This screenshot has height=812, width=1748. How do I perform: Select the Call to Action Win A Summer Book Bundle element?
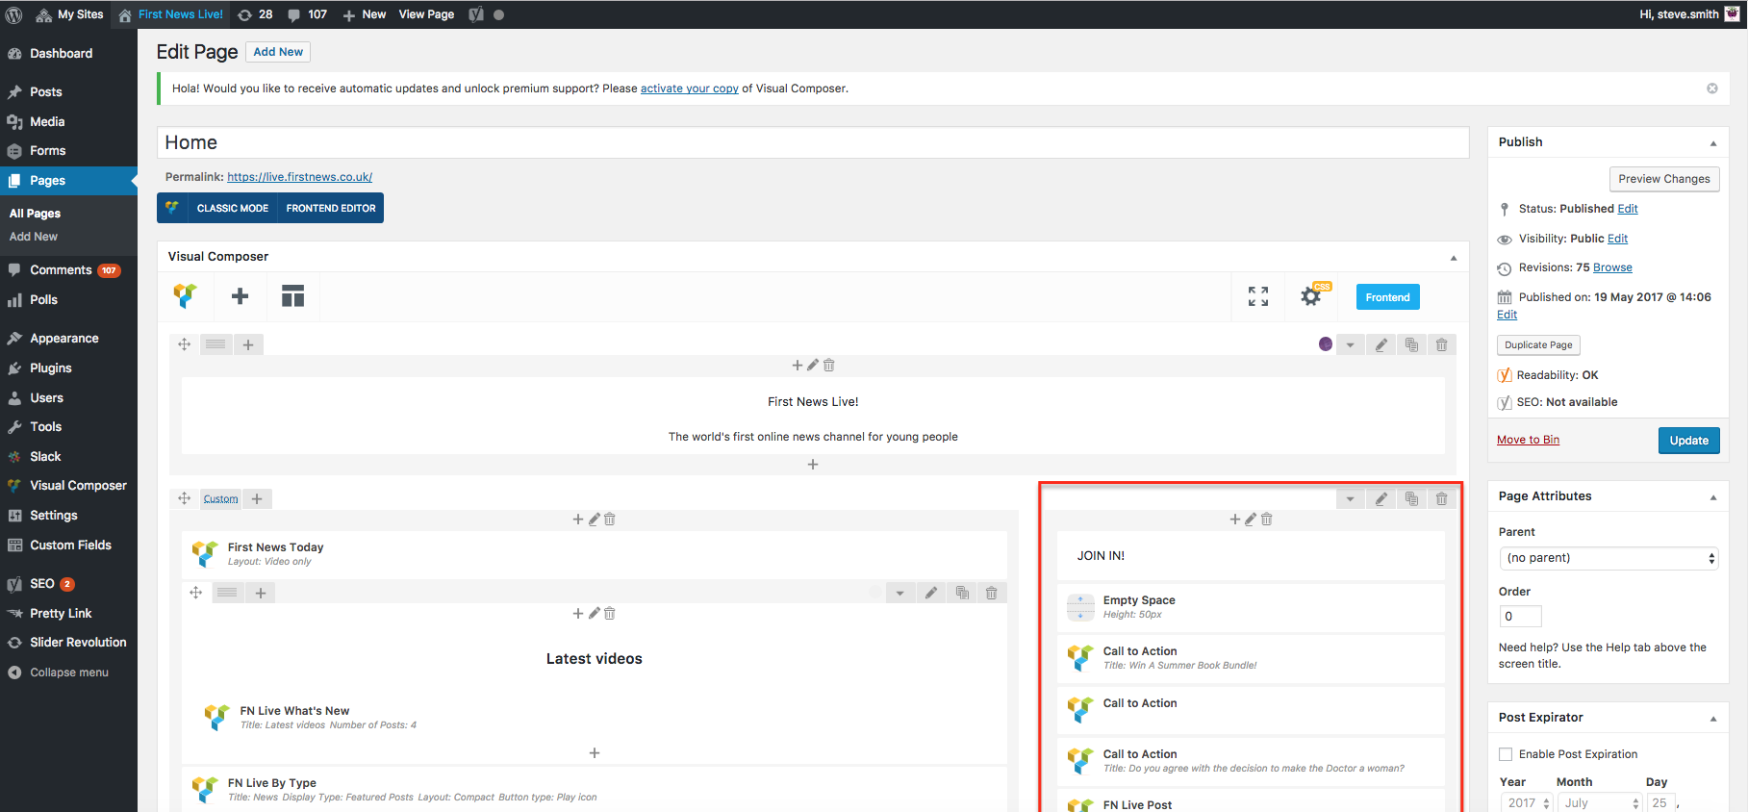point(1251,658)
